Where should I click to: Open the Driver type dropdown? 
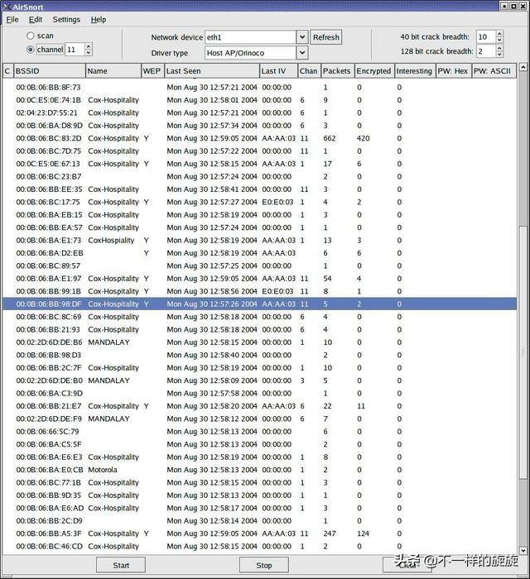coord(301,53)
